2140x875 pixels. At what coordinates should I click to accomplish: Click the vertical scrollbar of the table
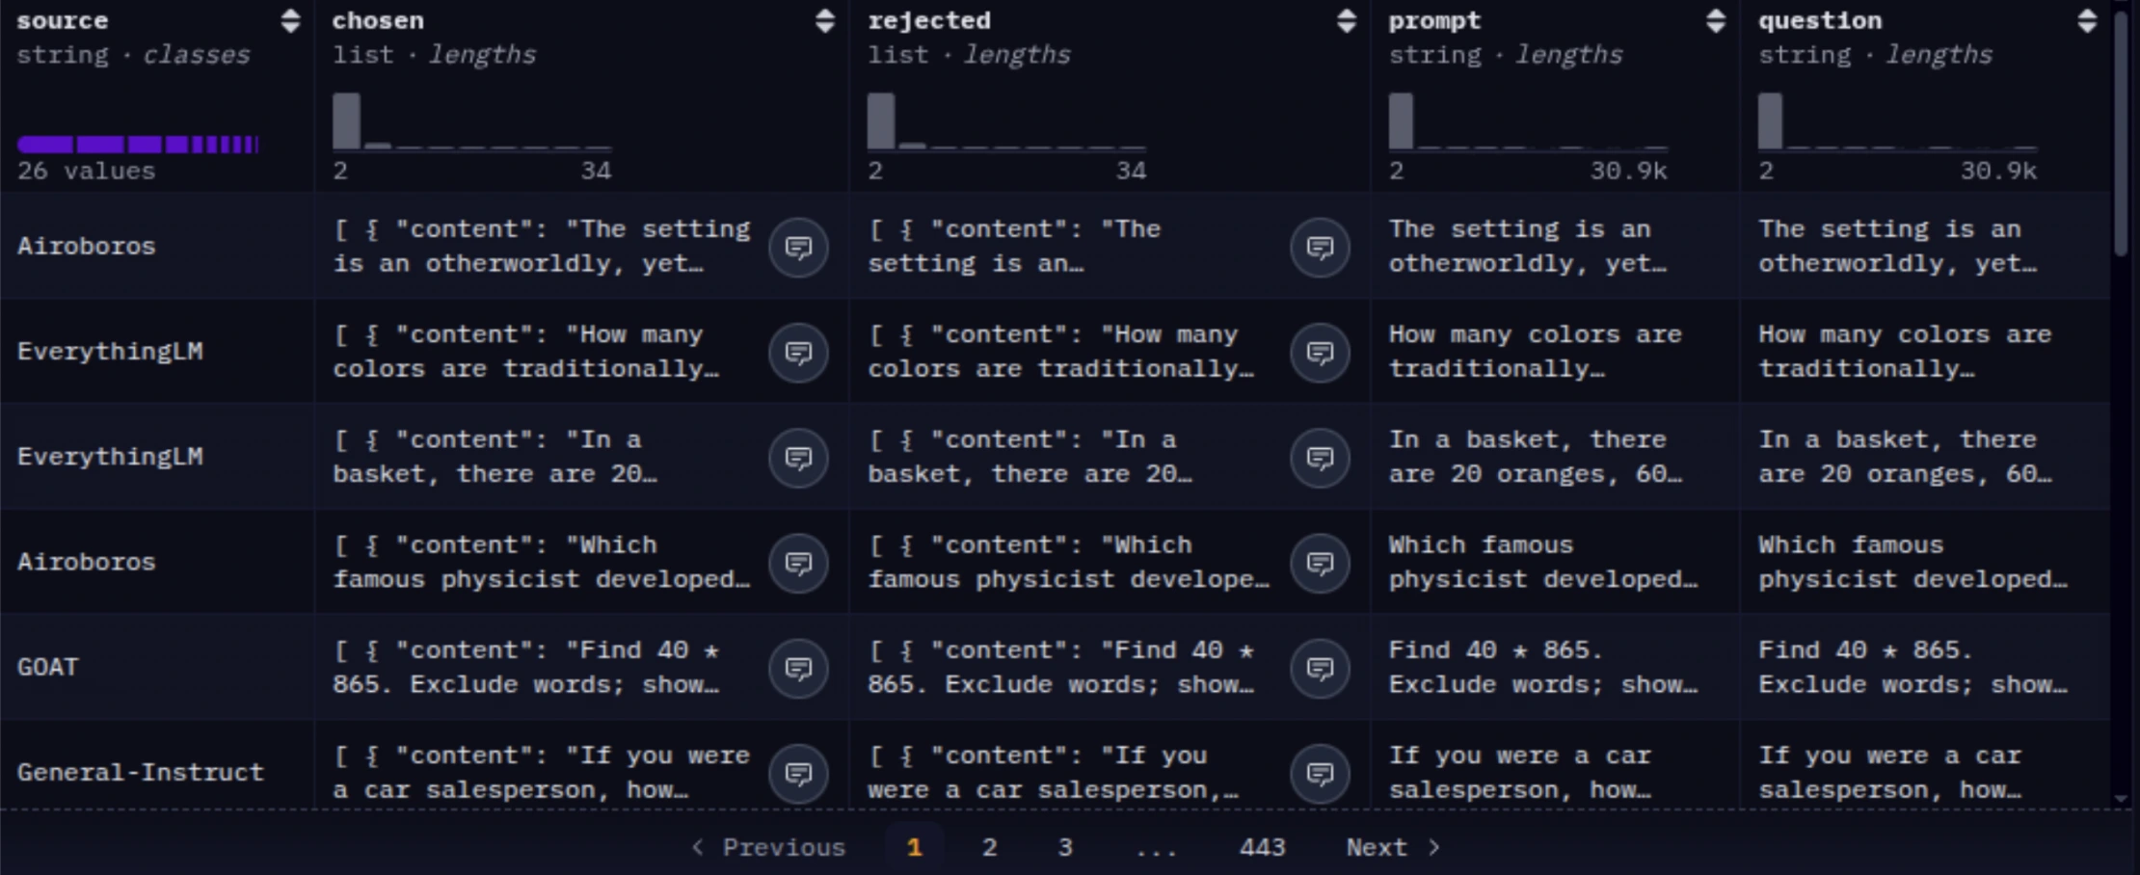(x=2121, y=135)
